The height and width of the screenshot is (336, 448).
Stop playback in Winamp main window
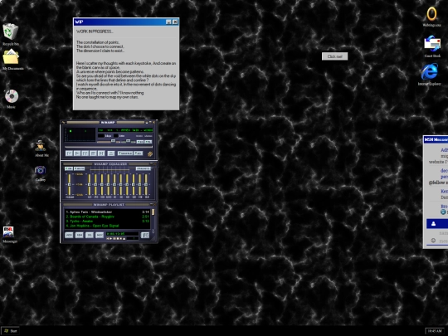click(93, 153)
